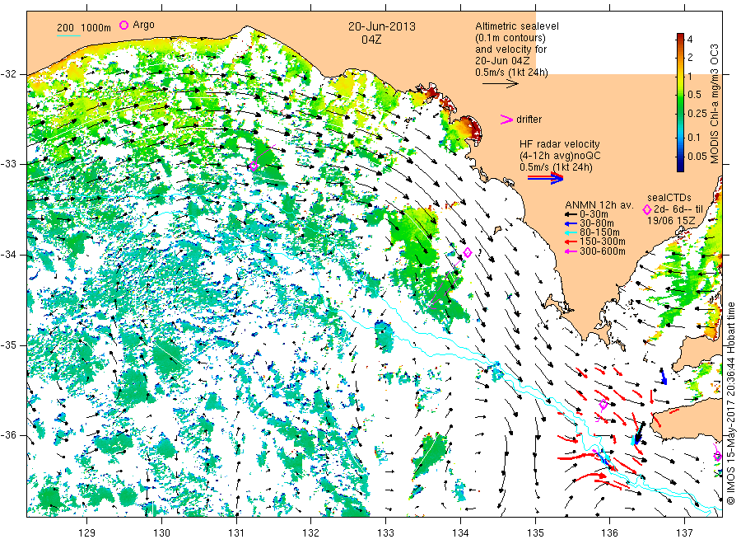Click the magenta 300-600m ANMN arrow in legend
The image size is (741, 544).
tap(571, 251)
